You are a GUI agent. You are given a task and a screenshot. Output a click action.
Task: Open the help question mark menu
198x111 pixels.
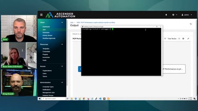[x=174, y=15]
